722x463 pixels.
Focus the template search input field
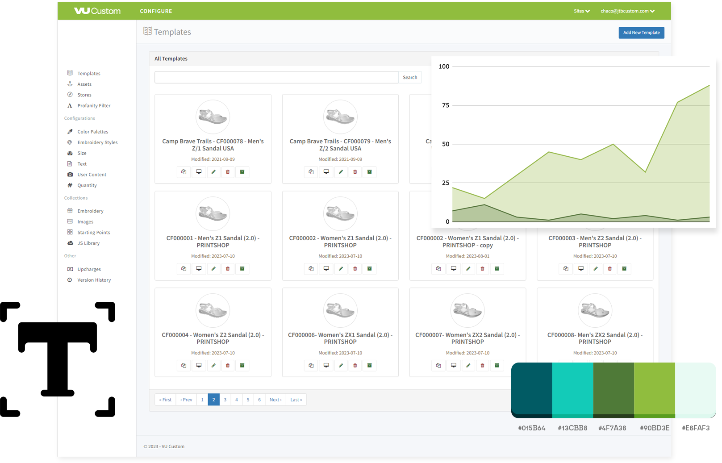276,77
